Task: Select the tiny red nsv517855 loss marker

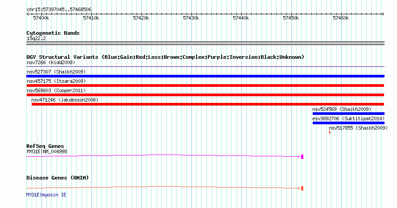Action: pyautogui.click(x=330, y=132)
